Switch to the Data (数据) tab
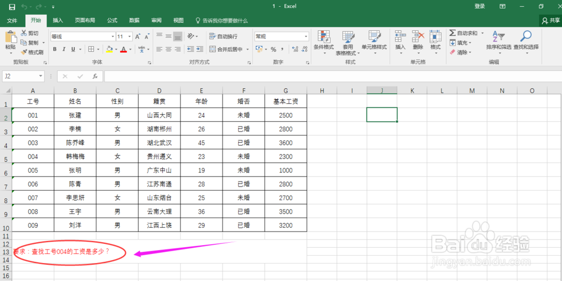The image size is (562, 281). pos(134,20)
